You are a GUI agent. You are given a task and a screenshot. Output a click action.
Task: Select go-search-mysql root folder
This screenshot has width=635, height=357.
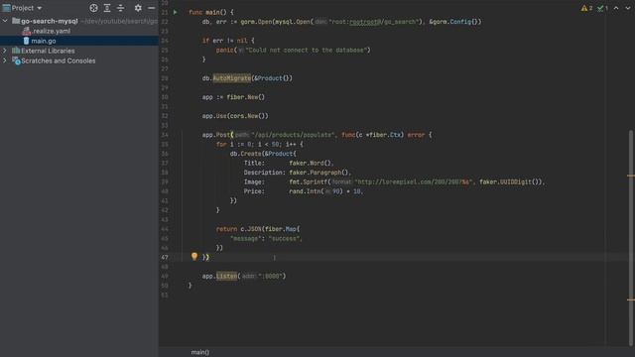point(49,21)
